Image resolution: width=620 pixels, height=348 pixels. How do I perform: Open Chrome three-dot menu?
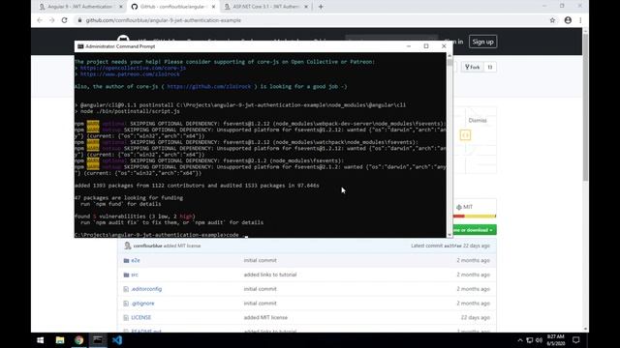pyautogui.click(x=580, y=20)
